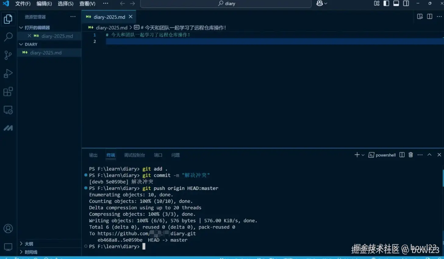The width and height of the screenshot is (444, 259).
Task: Open the MarsCode AI sidebar icon
Action: [8, 128]
